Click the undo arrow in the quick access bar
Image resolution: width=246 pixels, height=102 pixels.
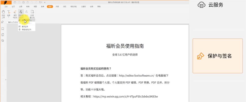(32, 2)
